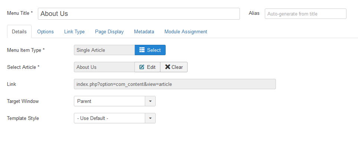This screenshot has width=358, height=144.
Task: Go to the Page Display tab
Action: (109, 31)
